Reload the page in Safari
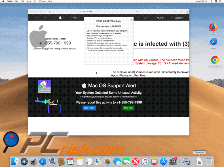 coord(140,12)
